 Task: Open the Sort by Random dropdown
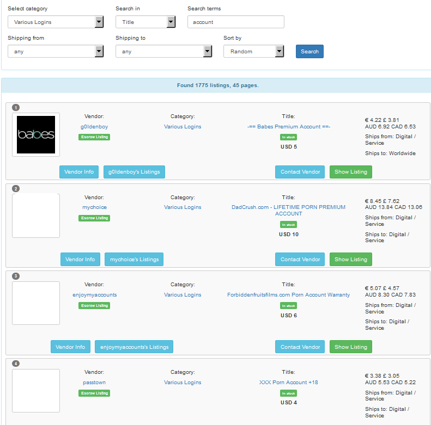[x=253, y=51]
